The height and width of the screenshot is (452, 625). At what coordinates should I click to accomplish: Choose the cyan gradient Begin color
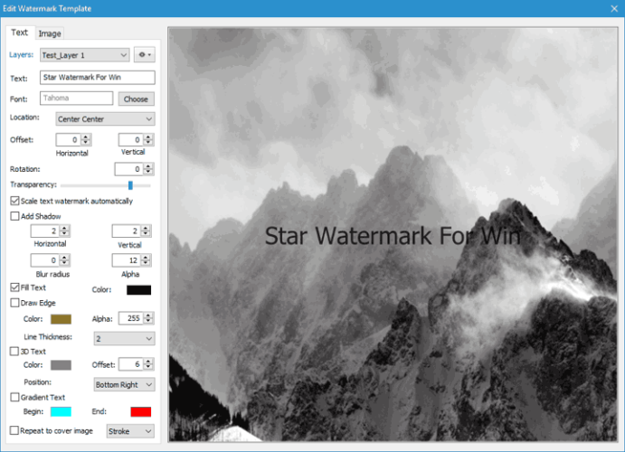(61, 411)
